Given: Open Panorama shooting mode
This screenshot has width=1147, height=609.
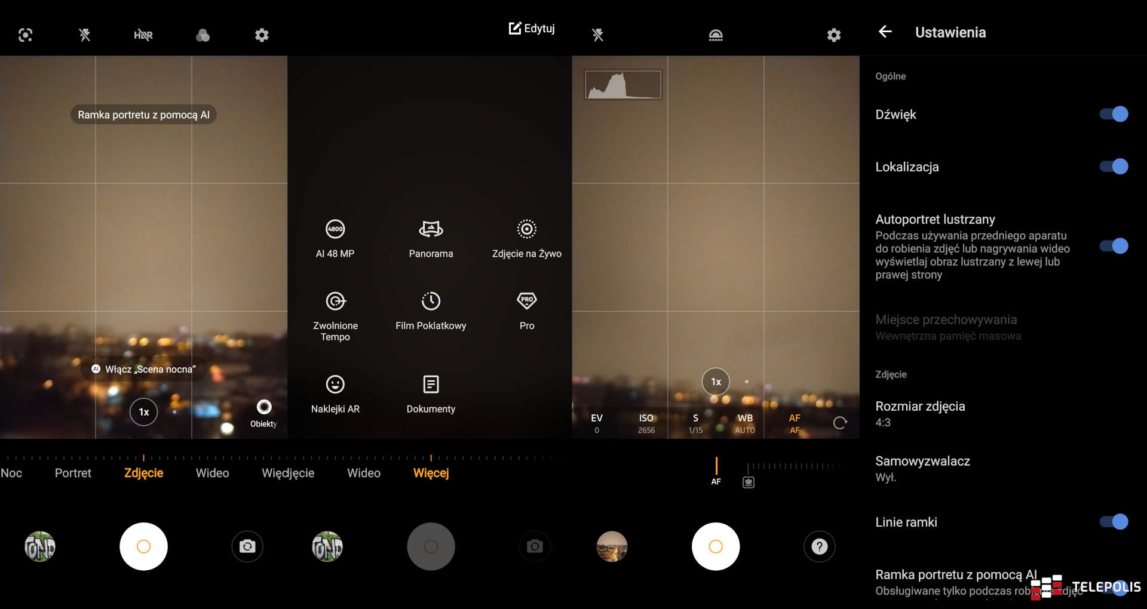Looking at the screenshot, I should [431, 229].
